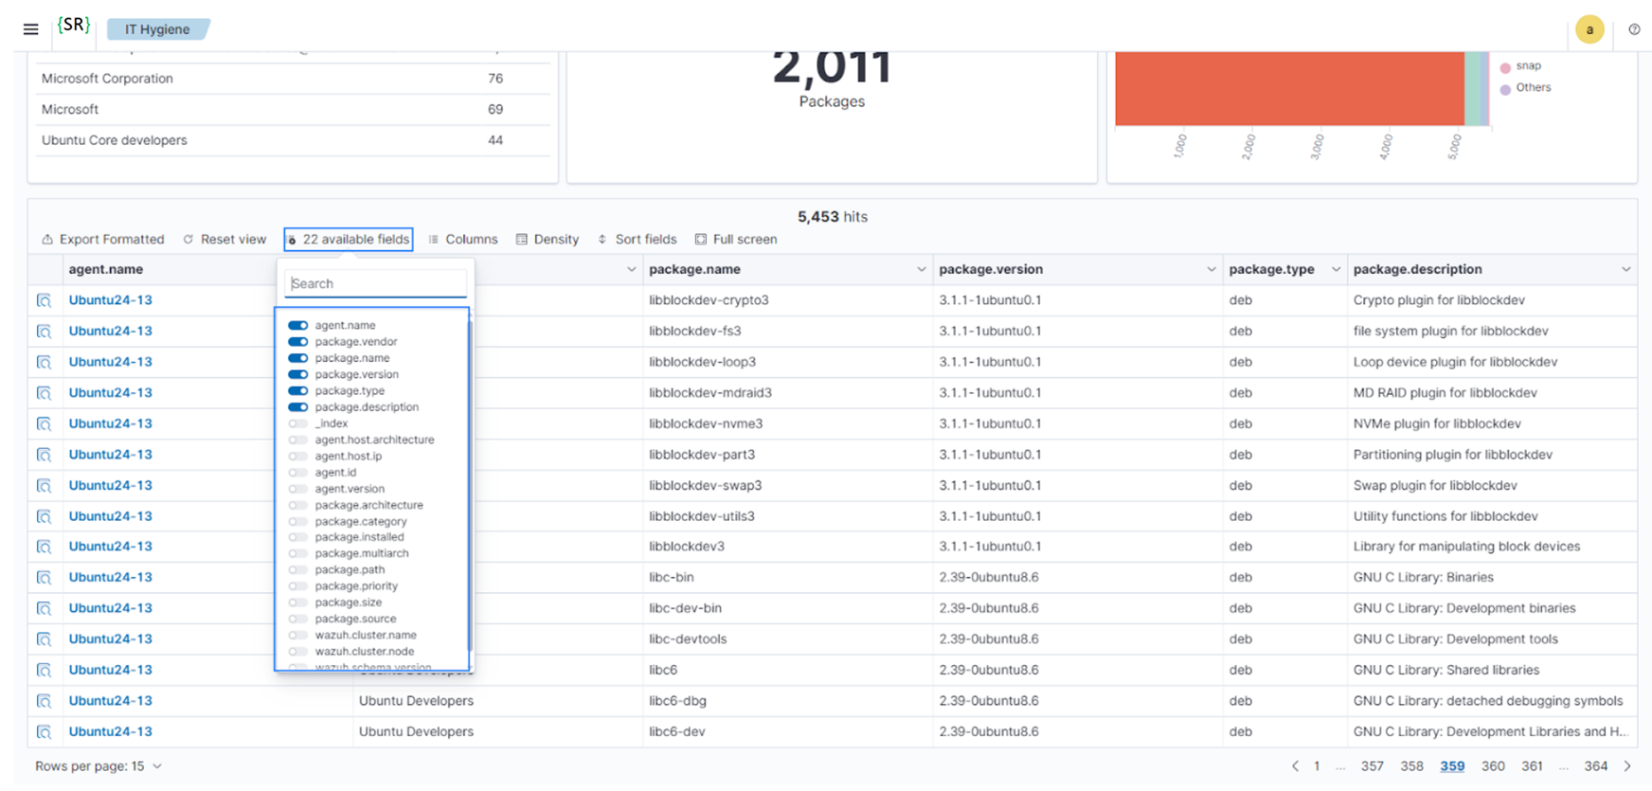The height and width of the screenshot is (791, 1652).
Task: Focus the field Search input box
Action: pyautogui.click(x=376, y=283)
